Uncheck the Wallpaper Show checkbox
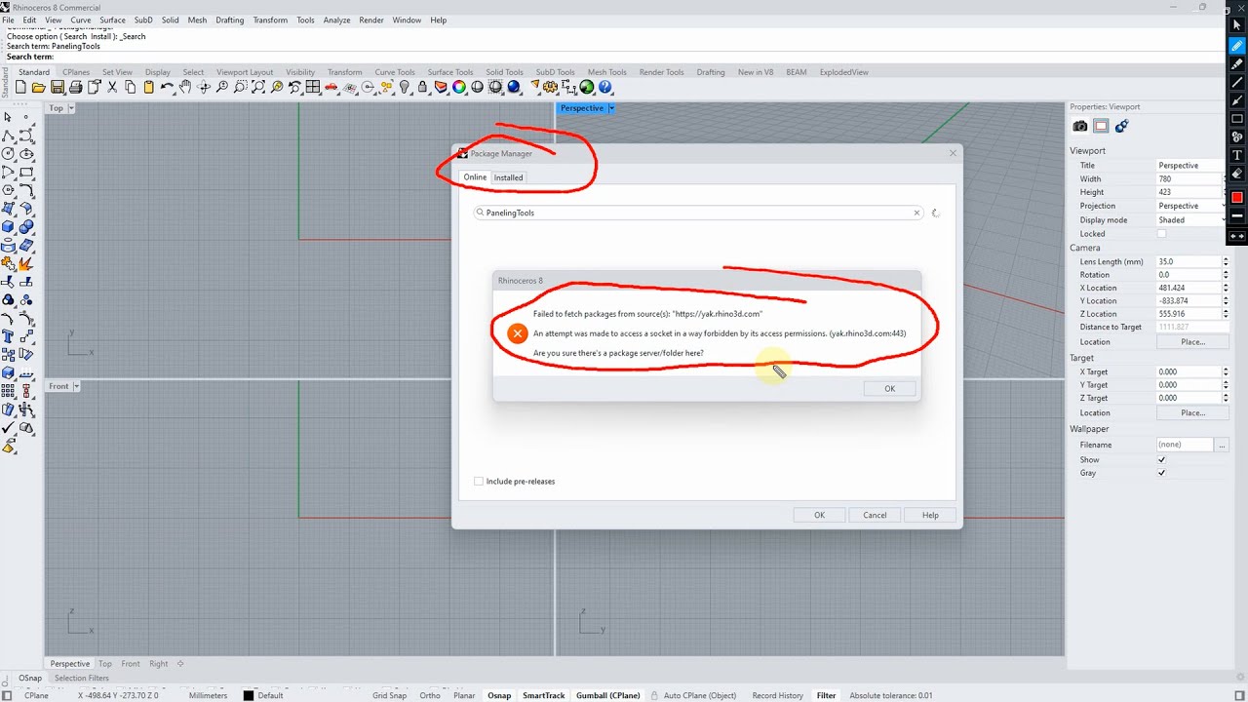Screen dimensions: 1248x702 (1161, 459)
